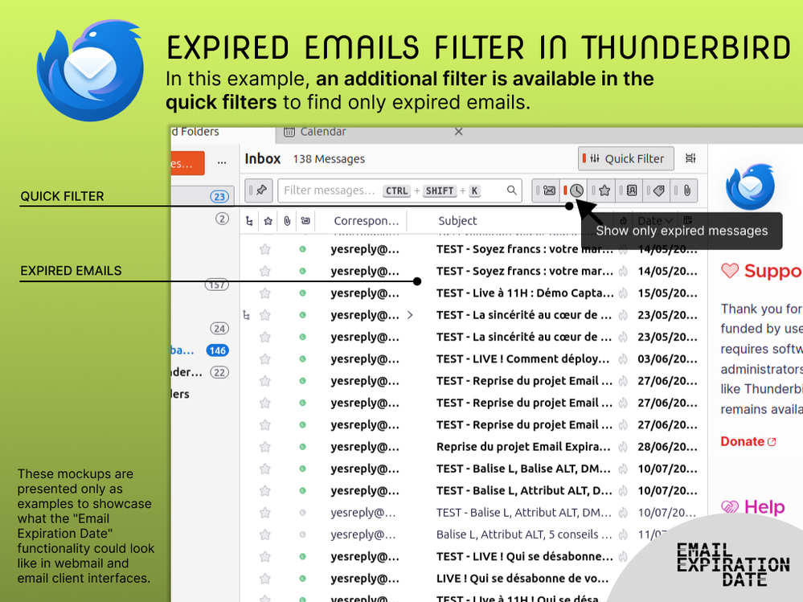Screen dimensions: 803x602
Task: Select the message dated 03/06/20
Action: click(x=667, y=358)
